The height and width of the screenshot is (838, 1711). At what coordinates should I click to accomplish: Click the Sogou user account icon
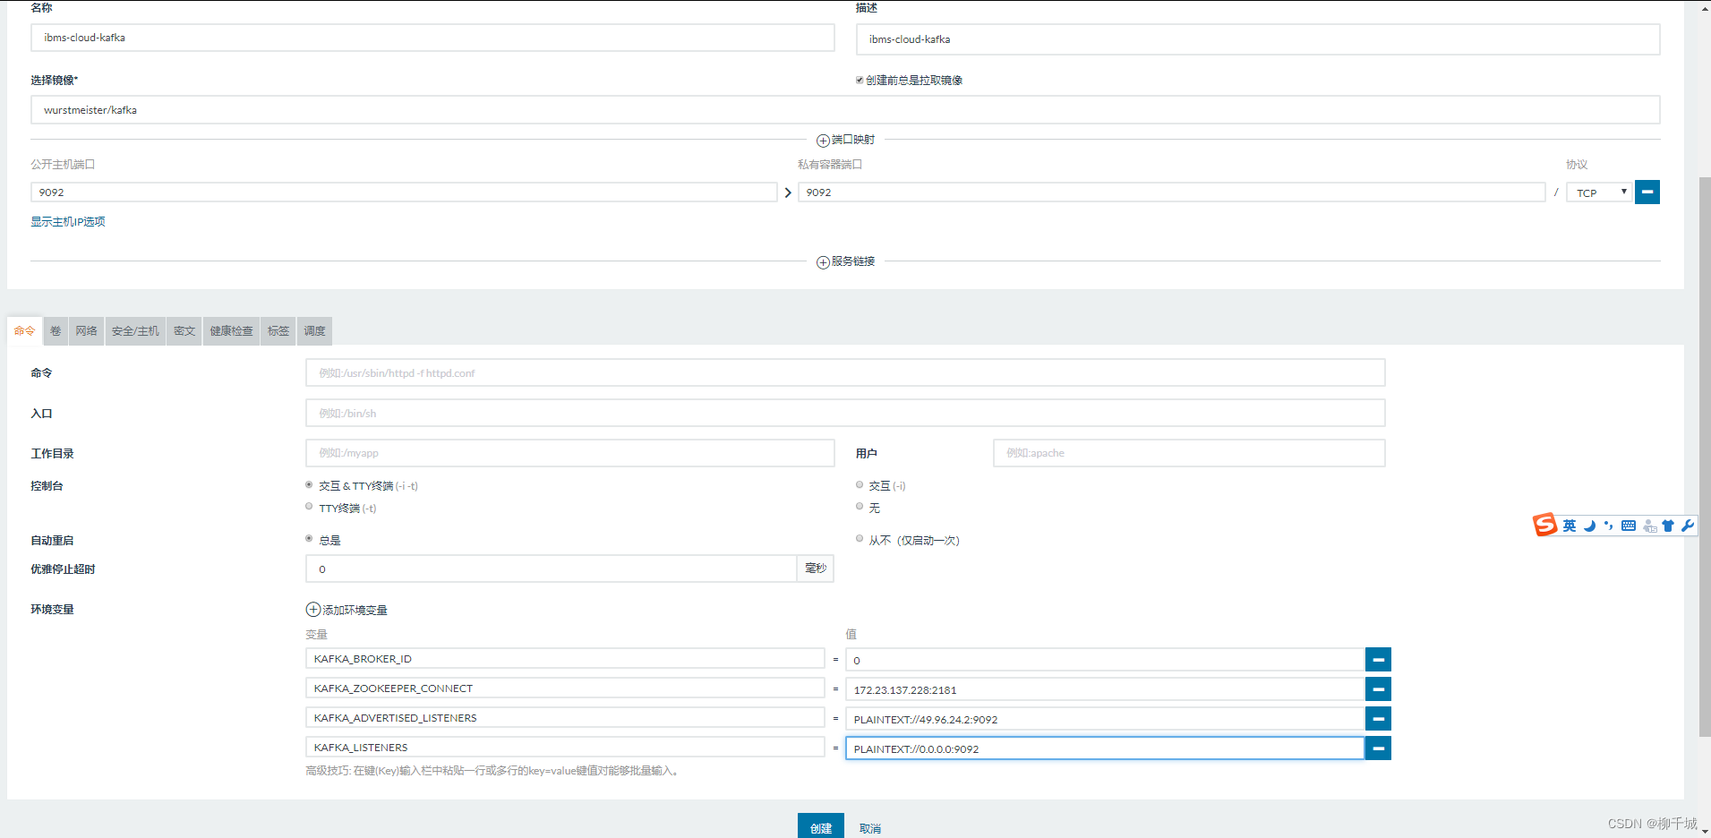tap(1649, 526)
